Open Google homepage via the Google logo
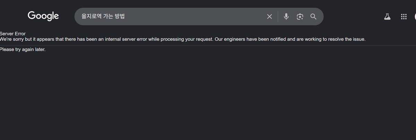The height and width of the screenshot is (140, 416). (x=43, y=16)
